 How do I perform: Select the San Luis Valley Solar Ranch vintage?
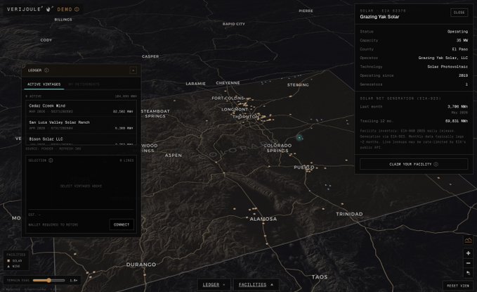pos(81,125)
